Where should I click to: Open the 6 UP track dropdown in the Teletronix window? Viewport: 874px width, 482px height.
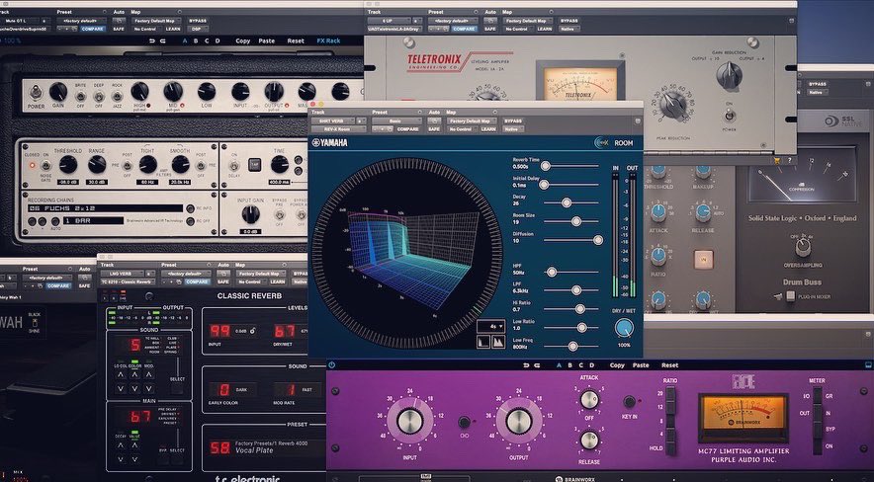click(x=390, y=21)
